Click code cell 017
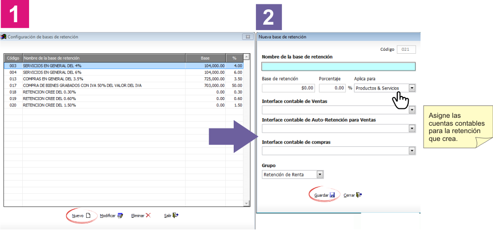Screen dimensions: 493x241 pos(13,85)
